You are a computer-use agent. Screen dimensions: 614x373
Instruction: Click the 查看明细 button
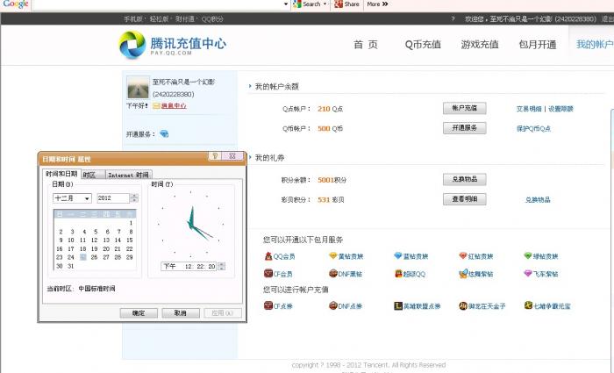(x=464, y=199)
